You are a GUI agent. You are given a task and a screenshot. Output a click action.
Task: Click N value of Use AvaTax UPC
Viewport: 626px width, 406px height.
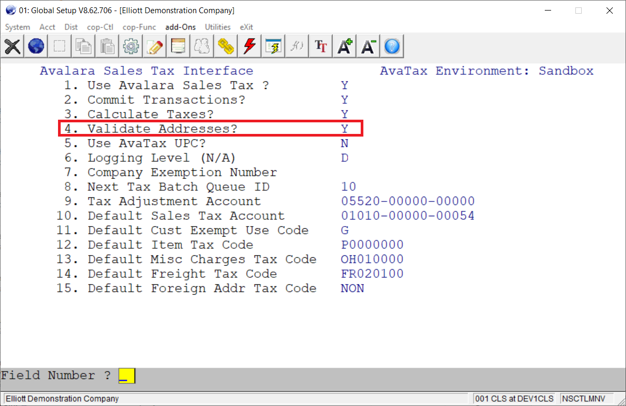(x=344, y=143)
